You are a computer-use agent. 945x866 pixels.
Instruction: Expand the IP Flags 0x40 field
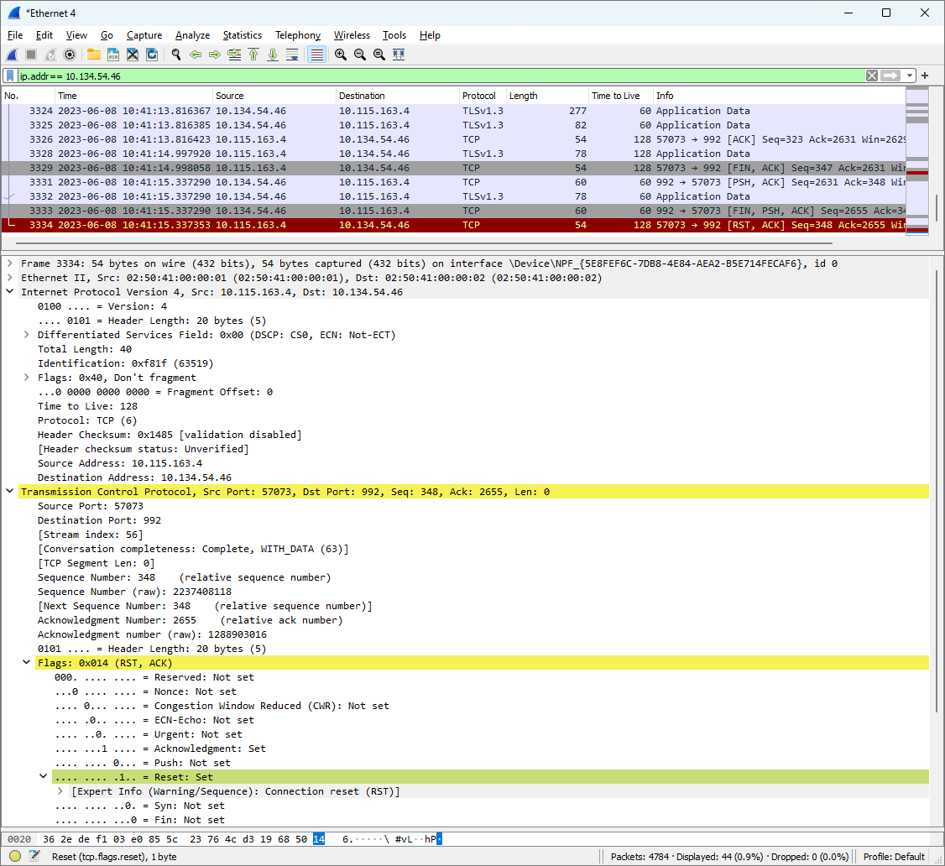click(27, 378)
